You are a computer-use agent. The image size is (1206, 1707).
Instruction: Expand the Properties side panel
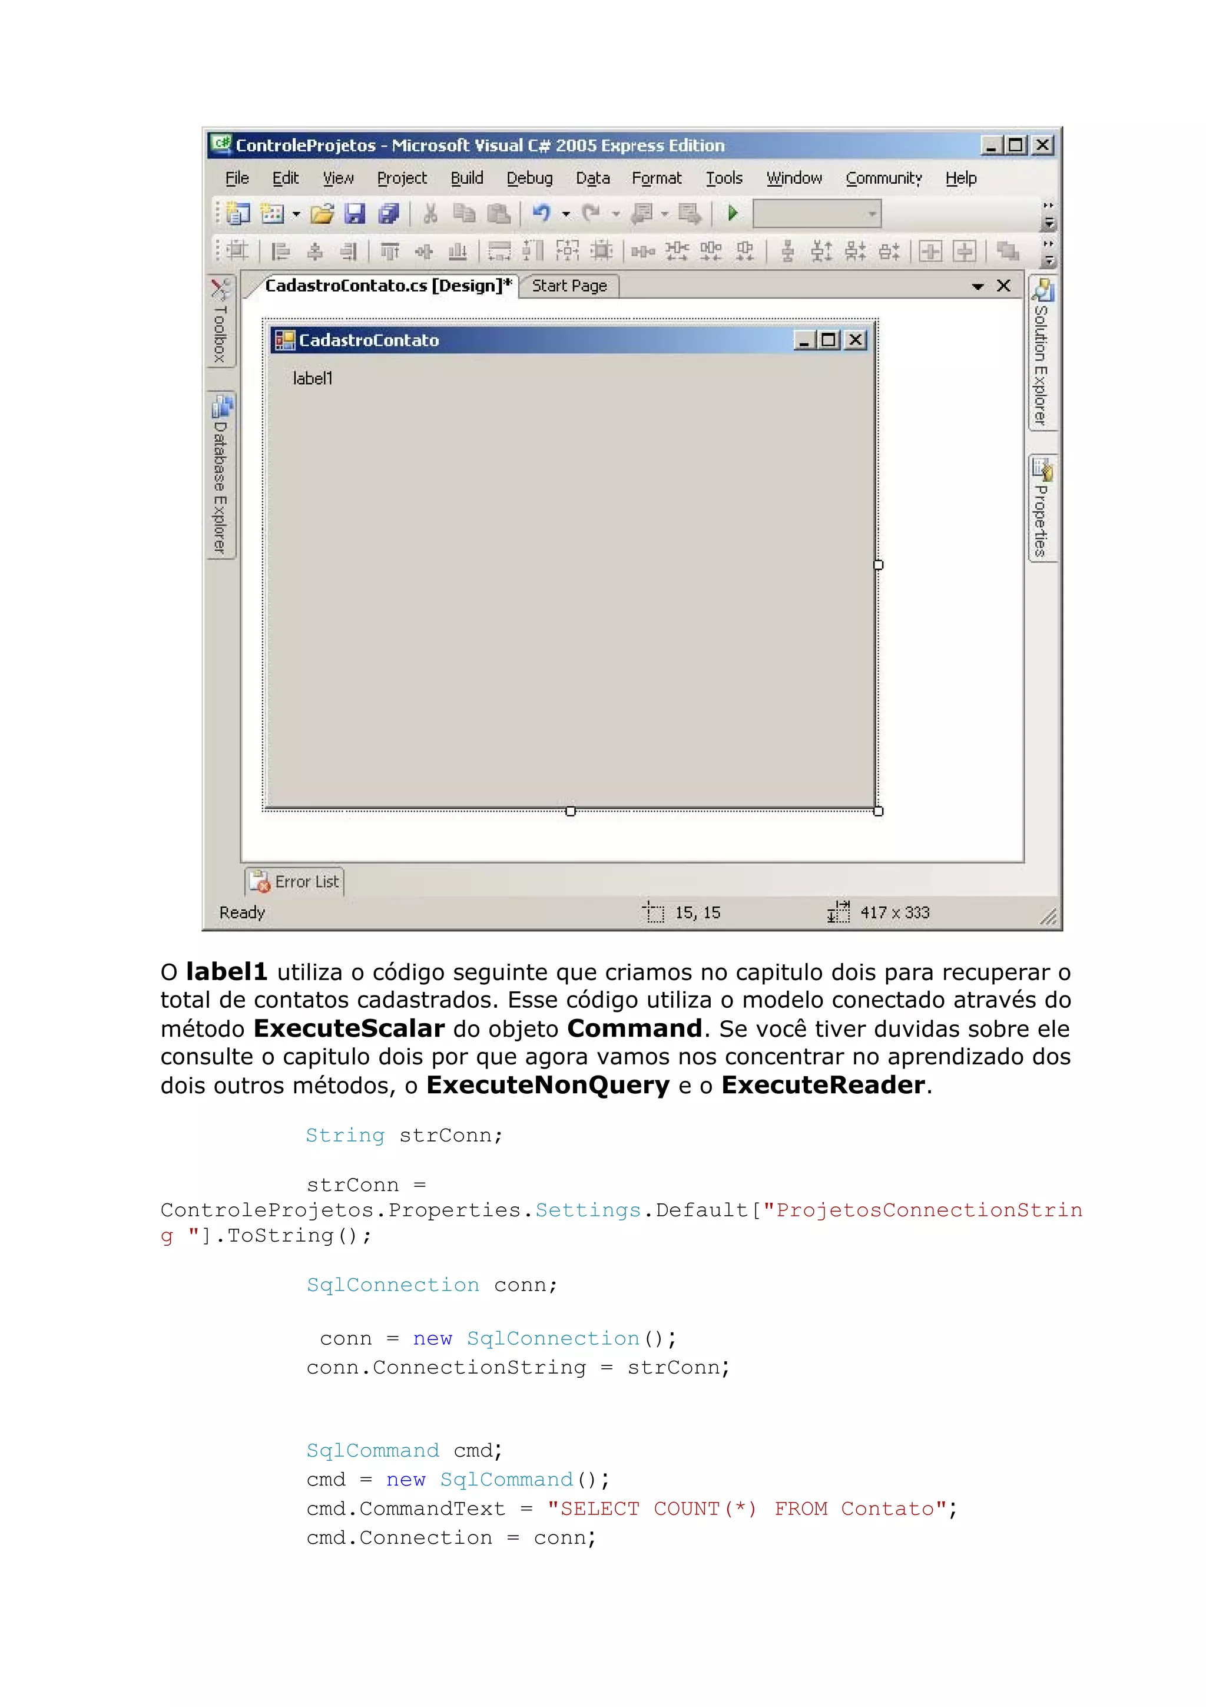tap(1042, 508)
